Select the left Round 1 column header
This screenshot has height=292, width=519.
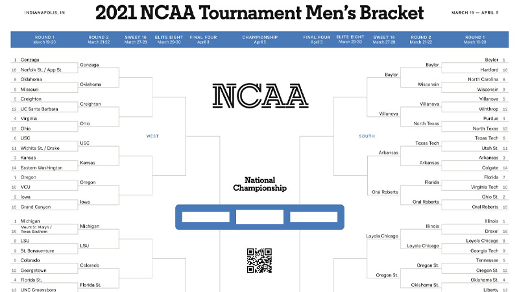(44, 40)
